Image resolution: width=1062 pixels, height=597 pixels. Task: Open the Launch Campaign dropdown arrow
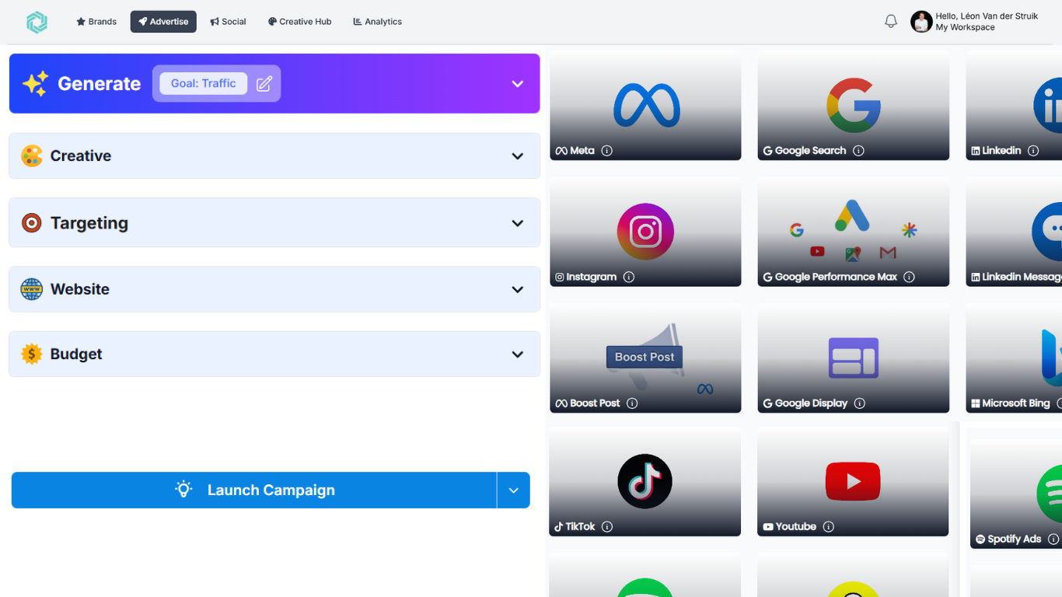(x=514, y=491)
